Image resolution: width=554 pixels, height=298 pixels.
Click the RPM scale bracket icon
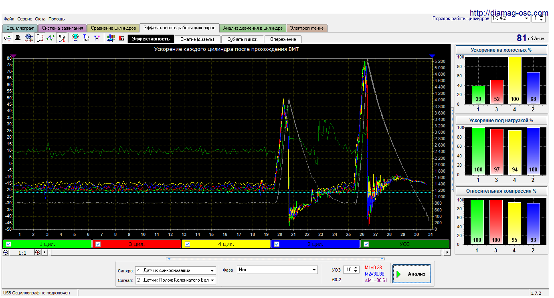[40, 38]
